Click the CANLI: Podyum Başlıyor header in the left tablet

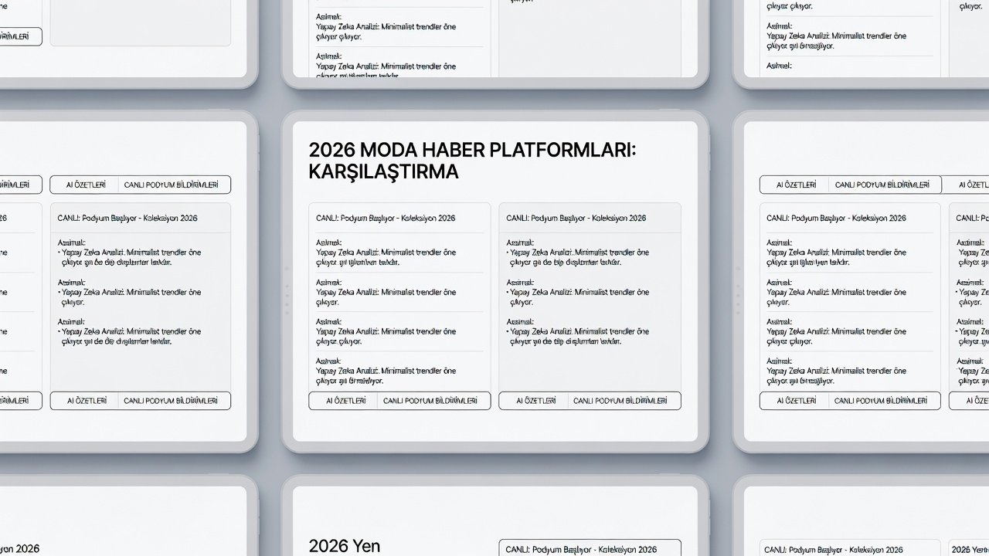[127, 219]
